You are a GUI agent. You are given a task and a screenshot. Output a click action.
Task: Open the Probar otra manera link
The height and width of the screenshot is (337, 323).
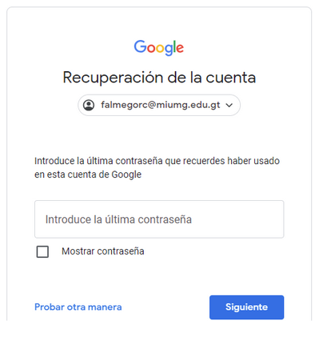pyautogui.click(x=78, y=307)
